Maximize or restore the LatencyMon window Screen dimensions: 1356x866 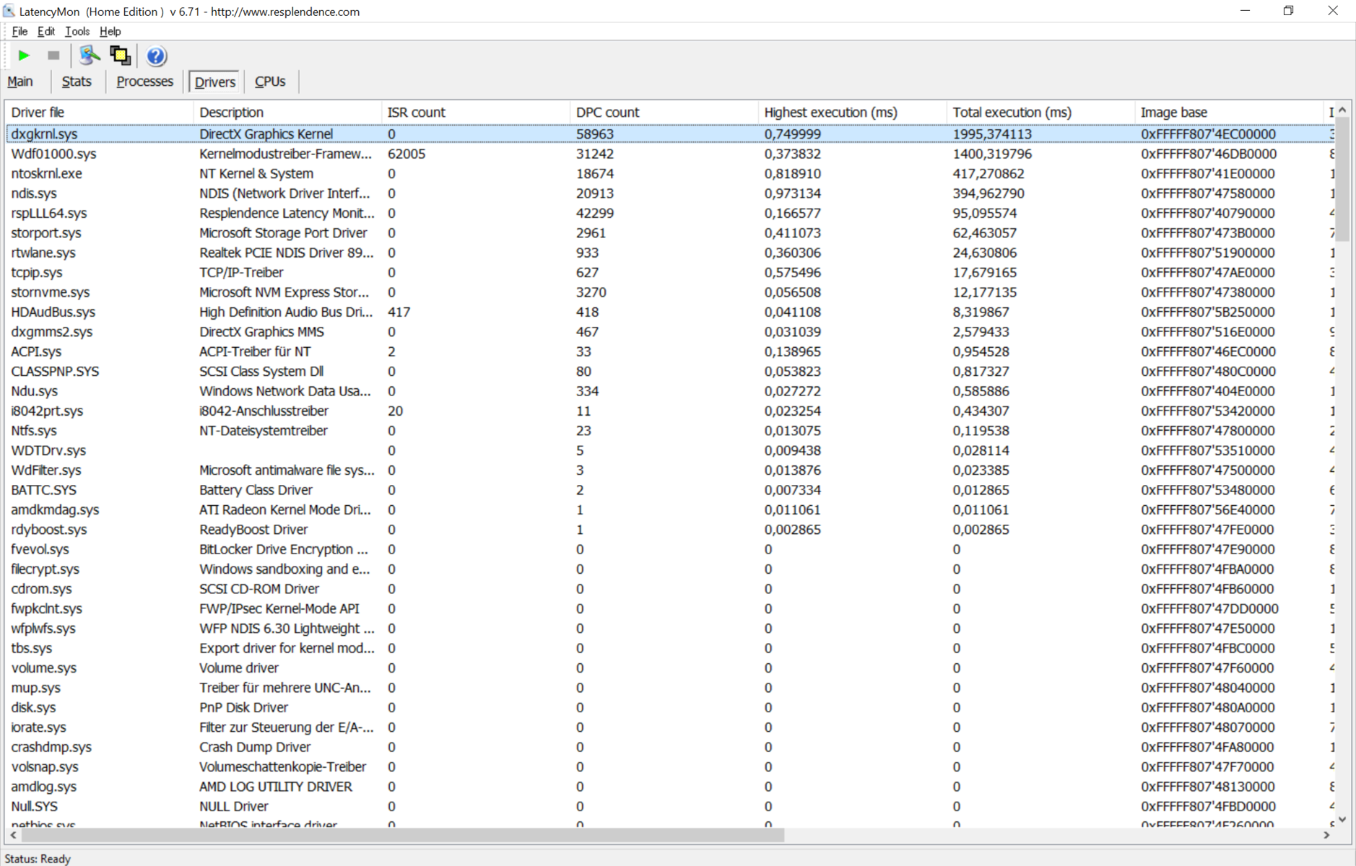(1288, 11)
